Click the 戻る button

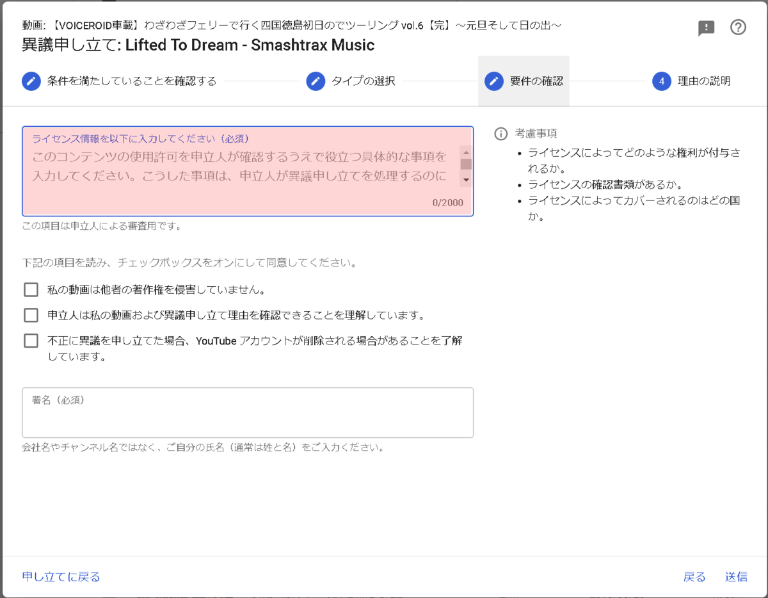pos(694,577)
